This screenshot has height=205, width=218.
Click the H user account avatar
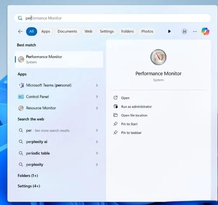pos(185,32)
